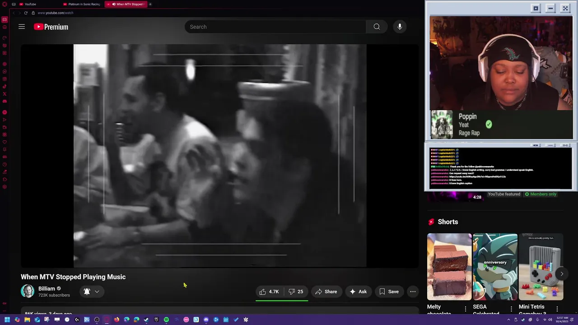Open the Mini Tetris Gameboy Short thumbnail
The image size is (578, 325).
click(x=541, y=267)
